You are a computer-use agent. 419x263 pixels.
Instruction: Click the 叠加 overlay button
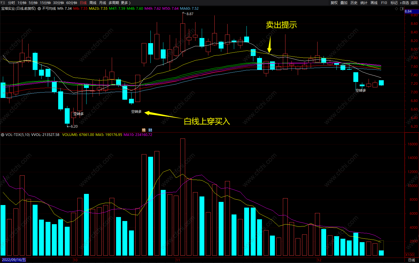tap(344, 3)
